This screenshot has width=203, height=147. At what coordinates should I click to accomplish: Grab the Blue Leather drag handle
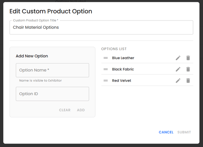tap(105, 58)
